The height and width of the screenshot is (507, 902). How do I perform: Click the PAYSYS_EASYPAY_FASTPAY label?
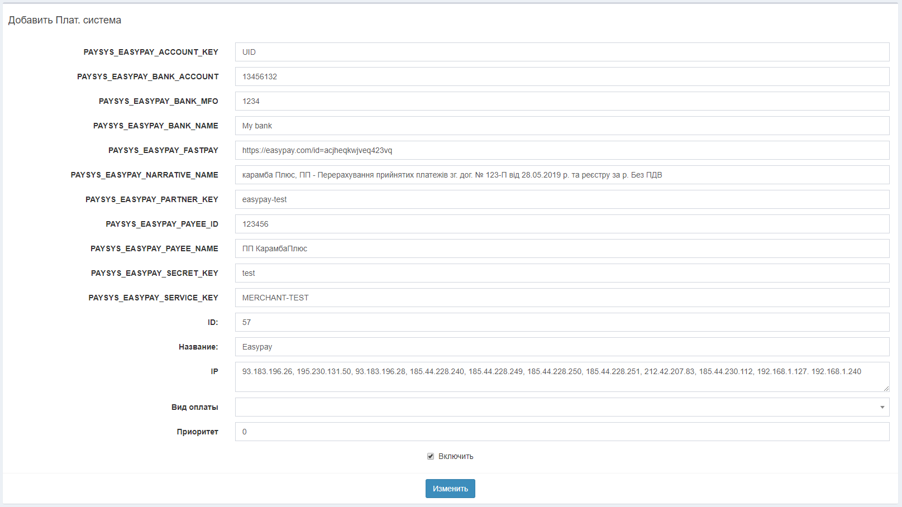[x=164, y=150]
